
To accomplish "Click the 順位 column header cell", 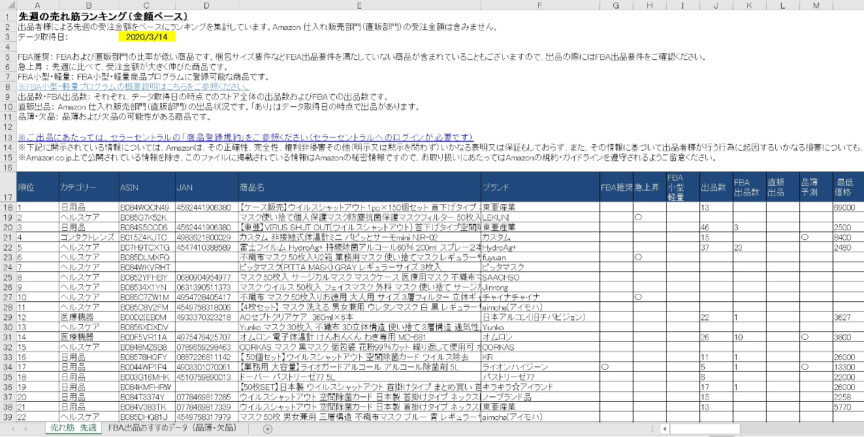I will pyautogui.click(x=37, y=187).
